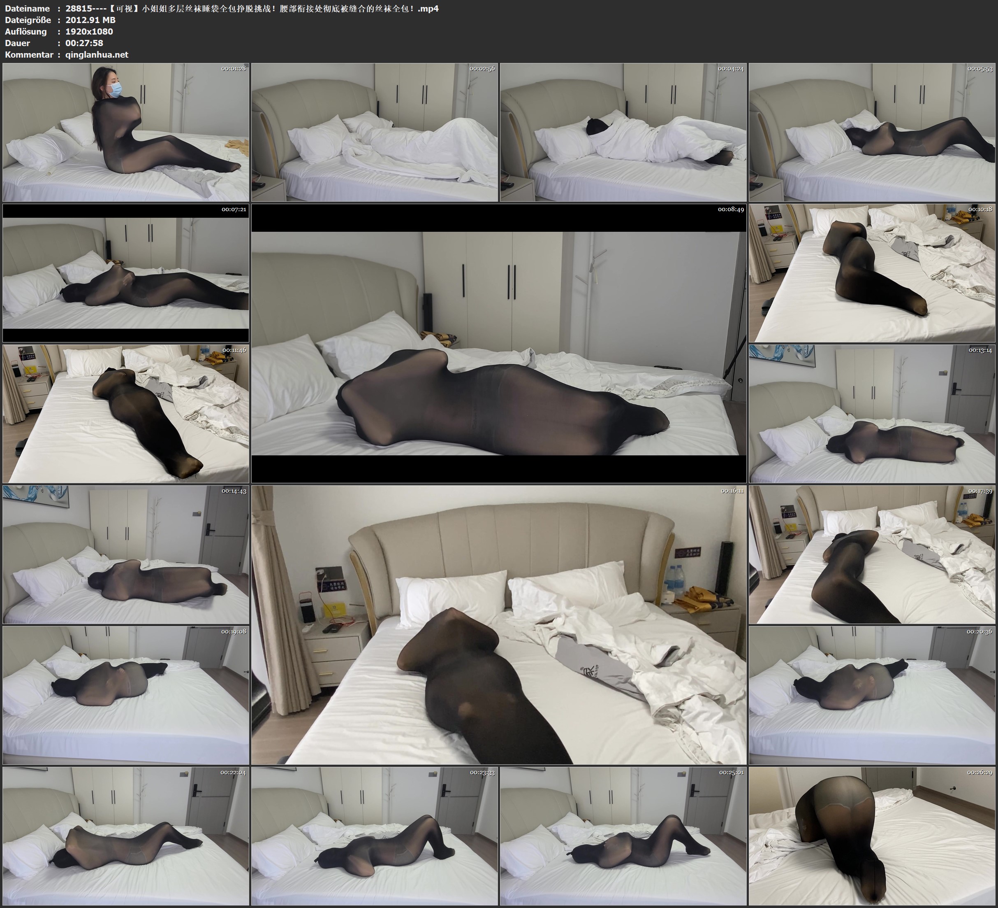The height and width of the screenshot is (908, 998).
Task: Click the thumbnail at 00:13:14
Action: tap(872, 414)
